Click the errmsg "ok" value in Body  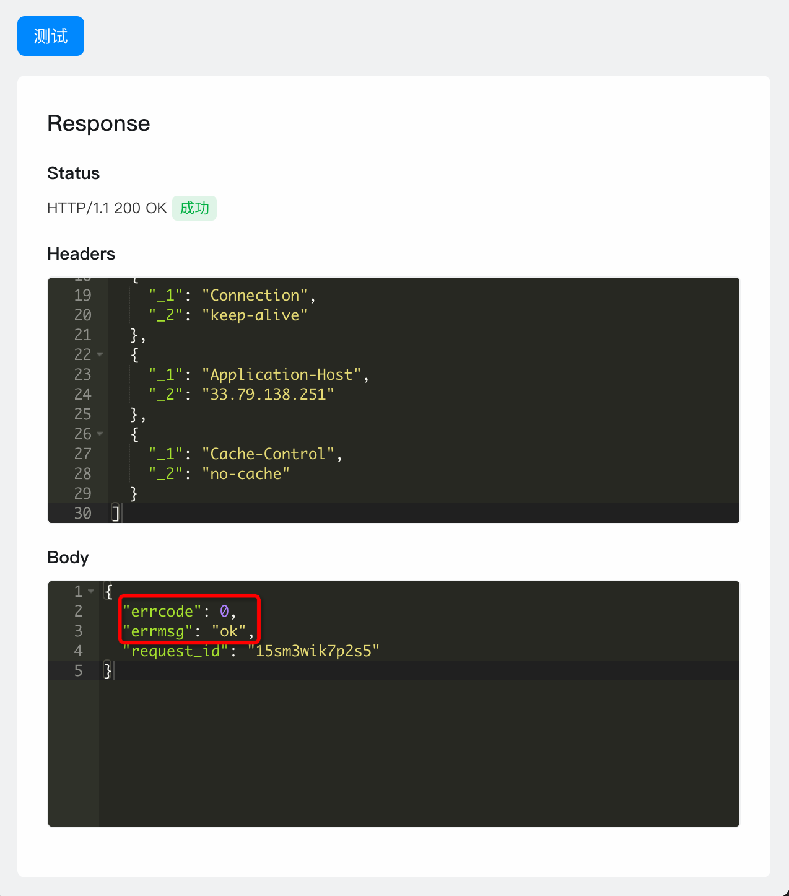tap(229, 631)
